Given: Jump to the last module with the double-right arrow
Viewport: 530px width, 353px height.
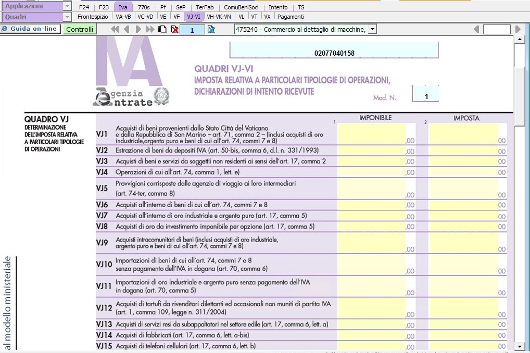Looking at the screenshot, I should 150,29.
